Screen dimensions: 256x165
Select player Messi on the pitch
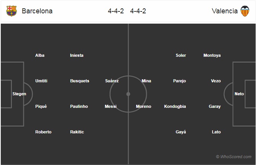pyautogui.click(x=111, y=106)
